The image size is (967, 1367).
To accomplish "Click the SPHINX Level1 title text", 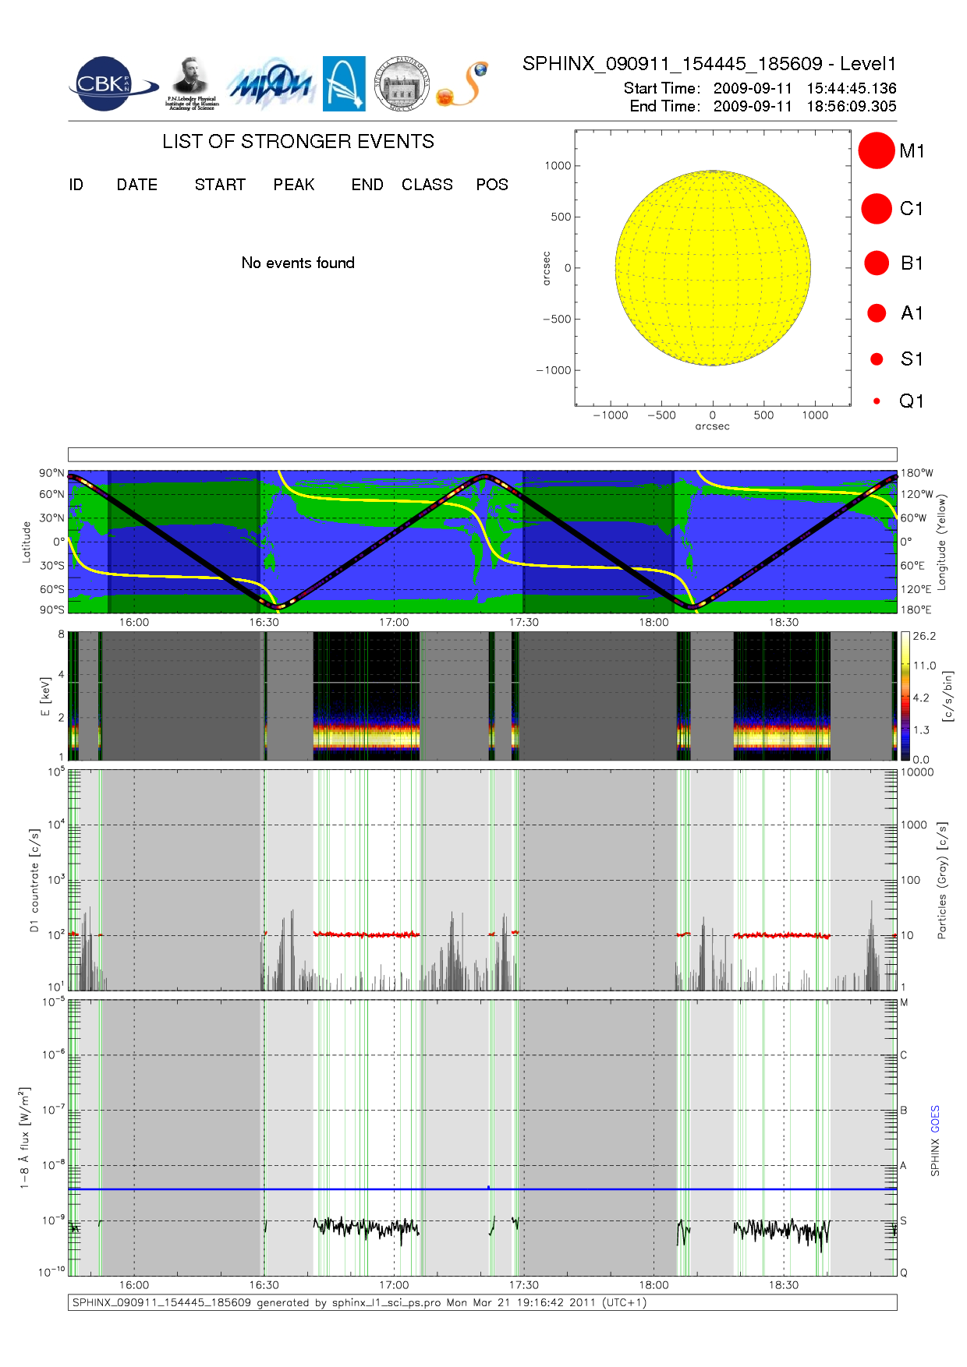I will (709, 64).
